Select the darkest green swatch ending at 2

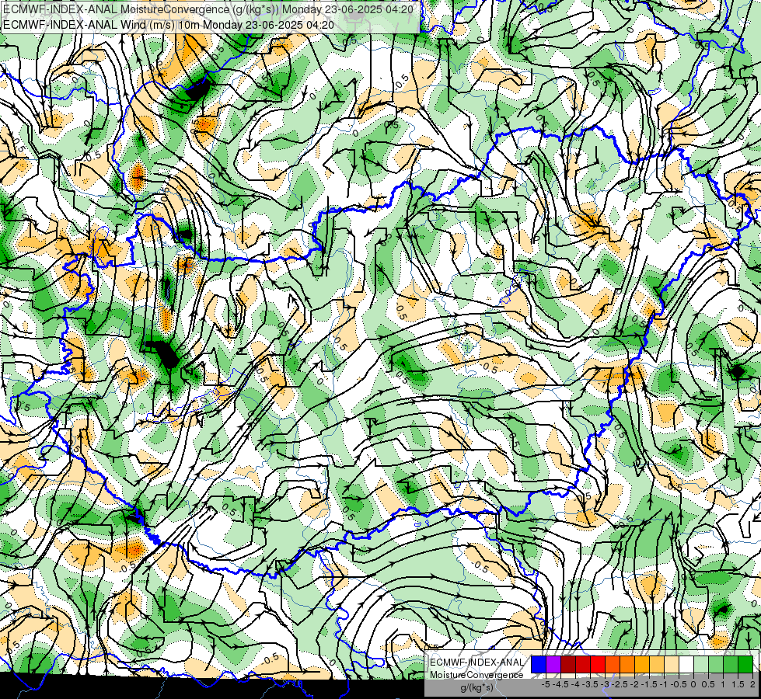click(x=745, y=665)
